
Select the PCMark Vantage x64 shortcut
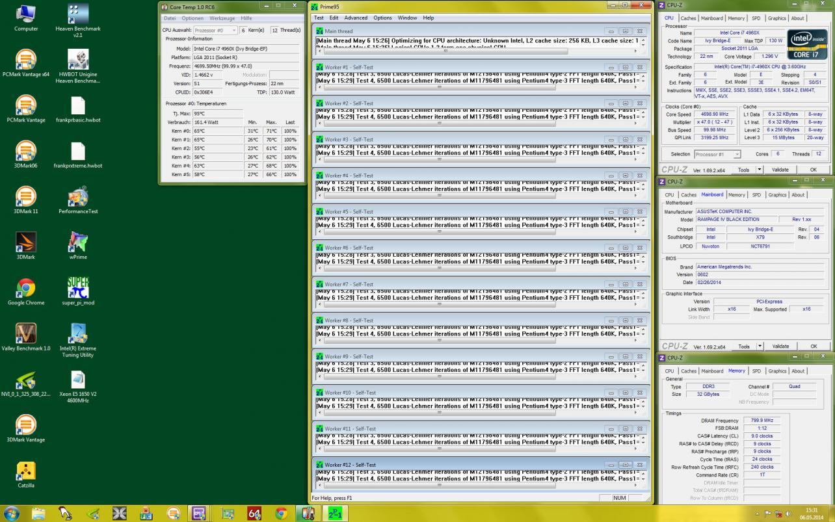25,64
